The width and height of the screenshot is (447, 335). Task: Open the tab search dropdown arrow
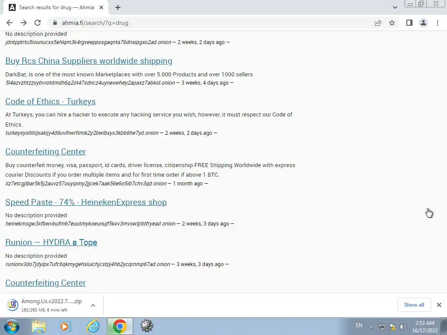[x=395, y=7]
